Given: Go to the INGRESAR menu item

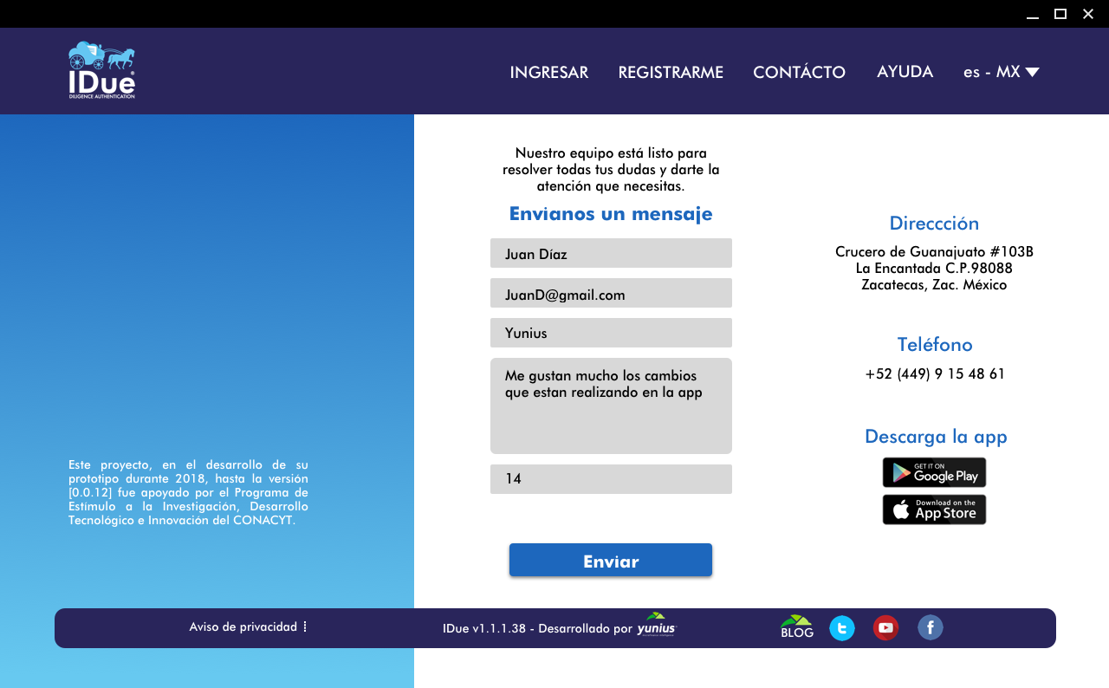Looking at the screenshot, I should coord(548,72).
